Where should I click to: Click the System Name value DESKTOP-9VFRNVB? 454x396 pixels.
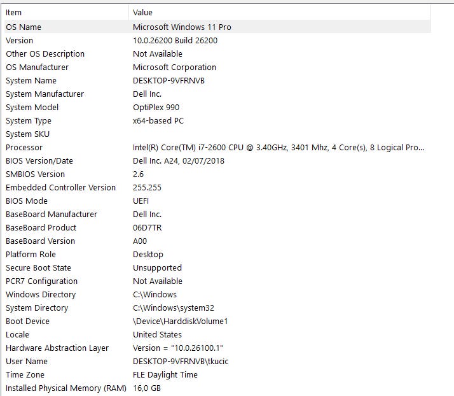(x=169, y=81)
